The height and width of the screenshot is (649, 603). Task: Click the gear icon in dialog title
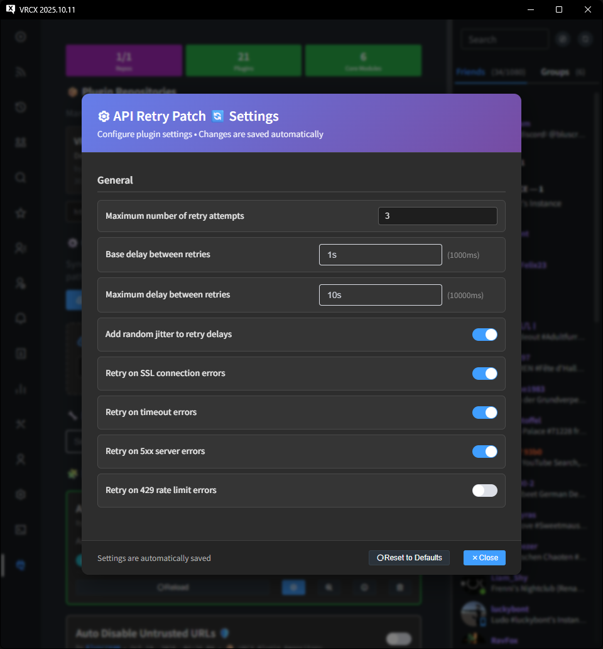(103, 116)
